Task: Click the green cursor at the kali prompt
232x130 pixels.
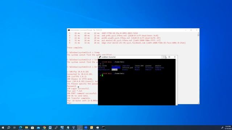Action: [x=102, y=75]
